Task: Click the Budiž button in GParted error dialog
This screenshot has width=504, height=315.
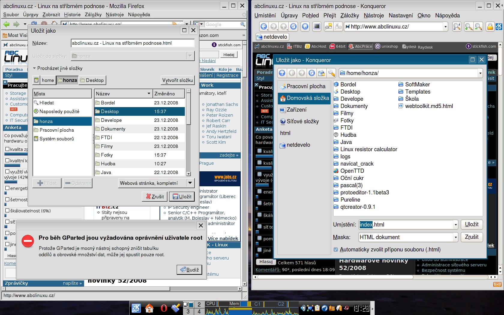Action: [189, 270]
